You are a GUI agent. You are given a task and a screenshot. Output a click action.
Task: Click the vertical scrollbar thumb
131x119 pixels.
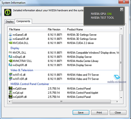point(121,63)
